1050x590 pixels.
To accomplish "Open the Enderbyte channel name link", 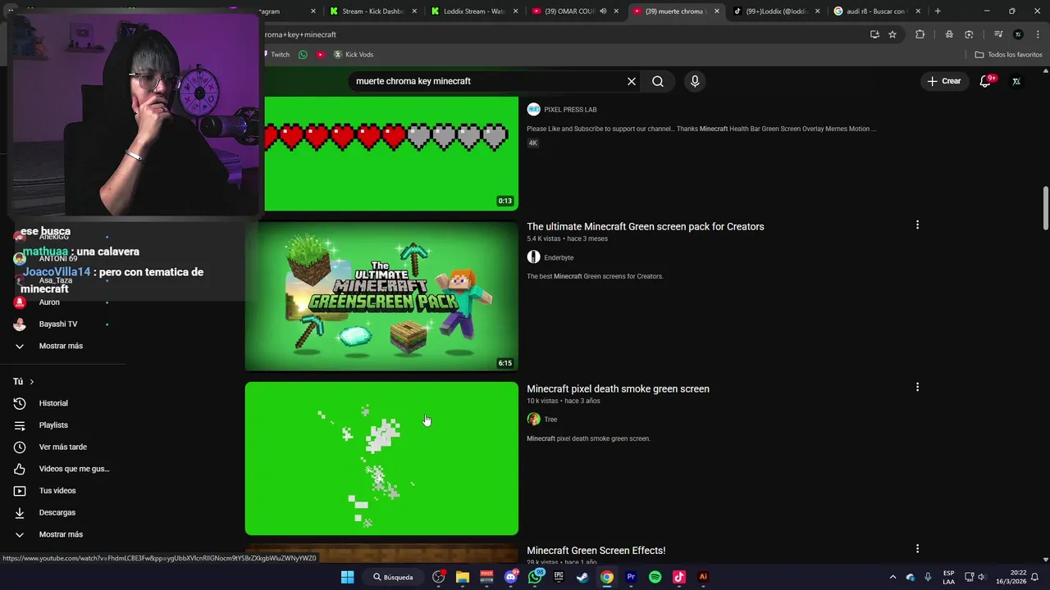I will pos(559,257).
